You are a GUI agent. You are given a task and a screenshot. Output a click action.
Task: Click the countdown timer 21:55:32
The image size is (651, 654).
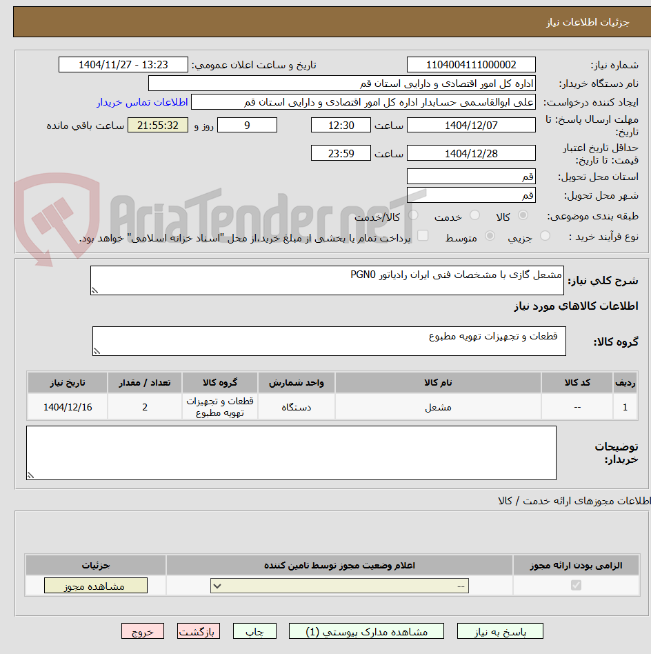click(x=158, y=125)
